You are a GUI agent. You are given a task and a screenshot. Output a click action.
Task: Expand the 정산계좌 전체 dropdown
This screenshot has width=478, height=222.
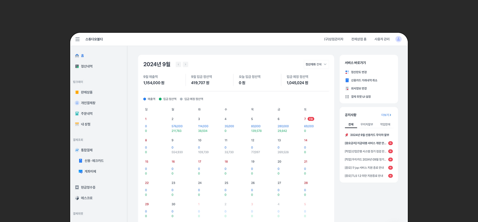316,64
